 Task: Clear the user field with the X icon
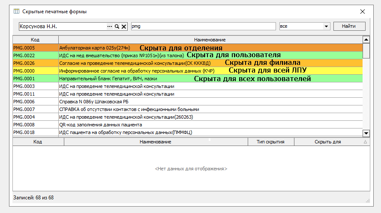(124, 26)
